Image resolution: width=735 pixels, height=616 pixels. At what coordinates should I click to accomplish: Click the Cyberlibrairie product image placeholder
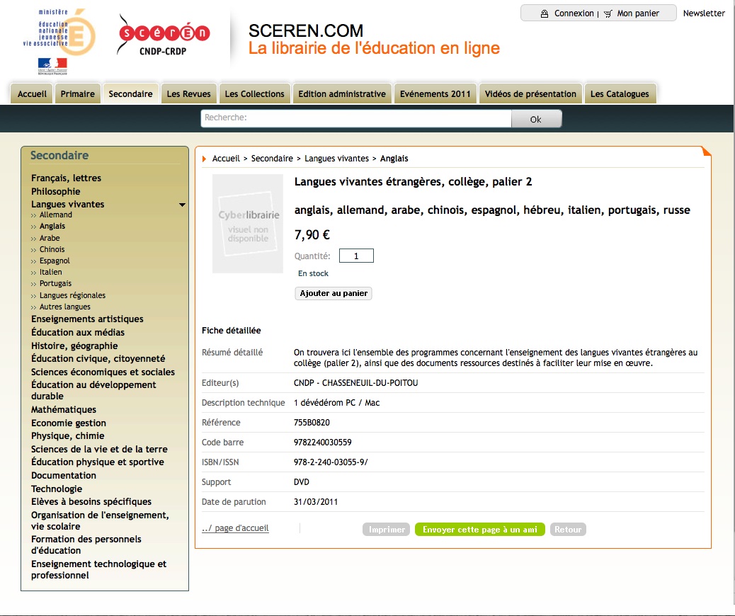click(x=248, y=224)
